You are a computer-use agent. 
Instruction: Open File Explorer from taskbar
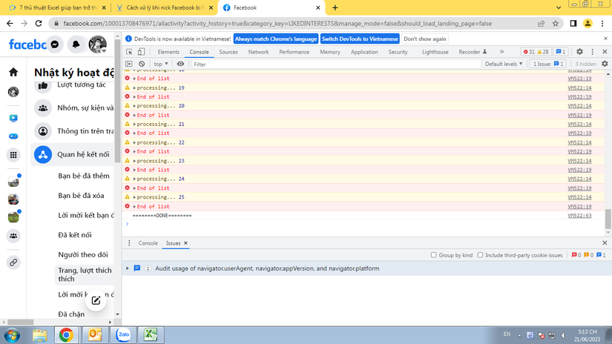39,335
